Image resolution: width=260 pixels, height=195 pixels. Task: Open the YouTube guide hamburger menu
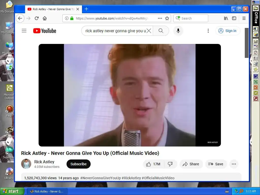[24, 31]
